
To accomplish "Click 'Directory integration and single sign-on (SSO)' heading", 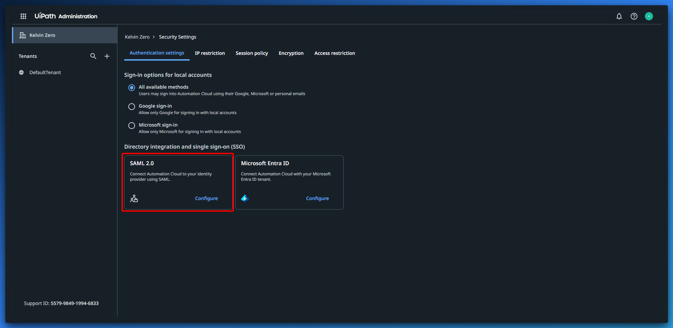I will [x=184, y=147].
